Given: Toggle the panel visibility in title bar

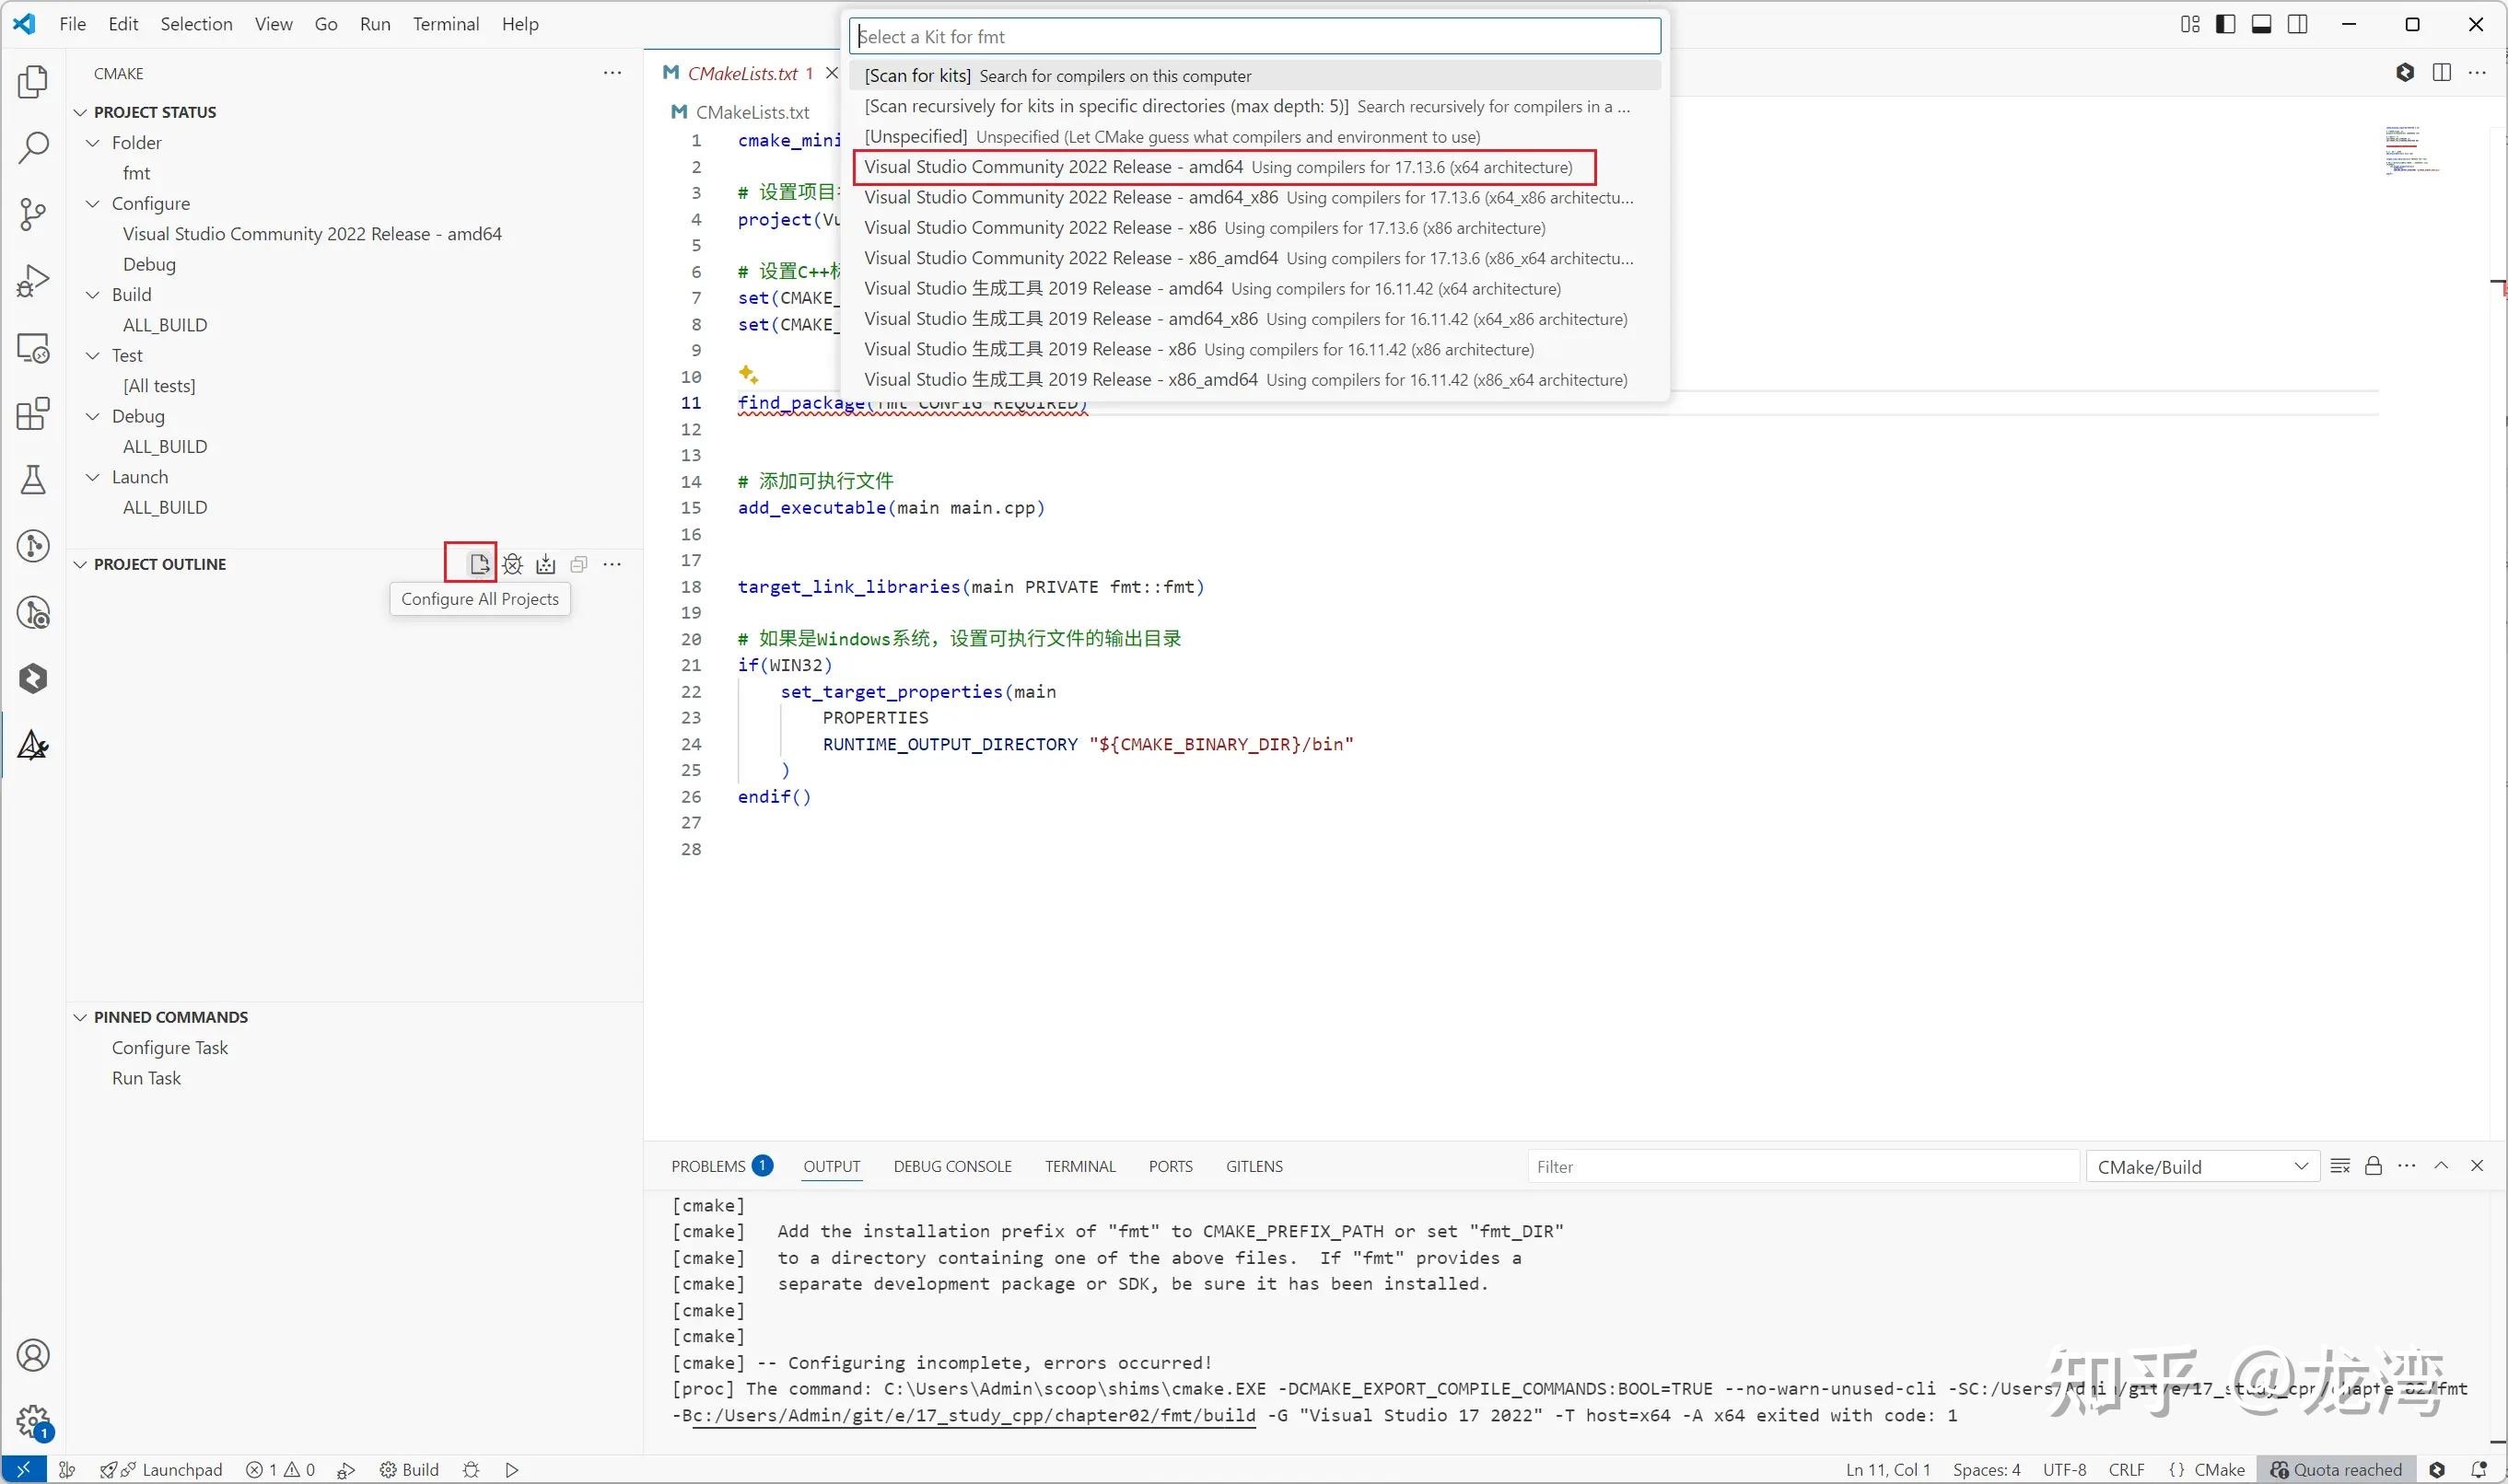Looking at the screenshot, I should 2261,23.
